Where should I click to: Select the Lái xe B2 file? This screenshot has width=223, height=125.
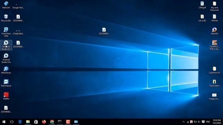tap(202, 18)
